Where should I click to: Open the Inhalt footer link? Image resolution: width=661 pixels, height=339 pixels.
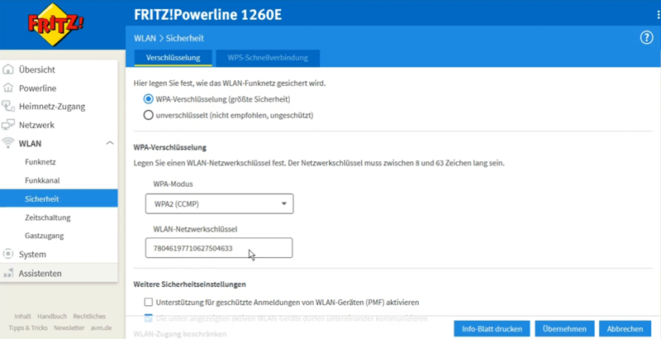[23, 316]
